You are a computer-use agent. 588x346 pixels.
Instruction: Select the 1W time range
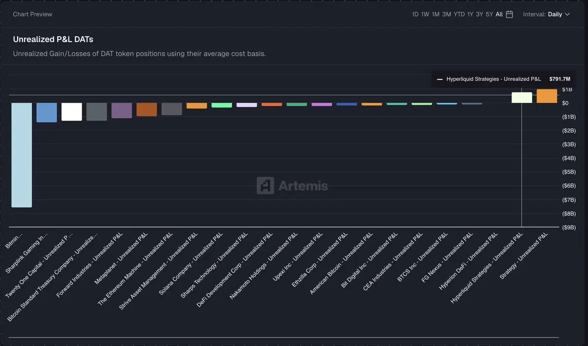[425, 14]
